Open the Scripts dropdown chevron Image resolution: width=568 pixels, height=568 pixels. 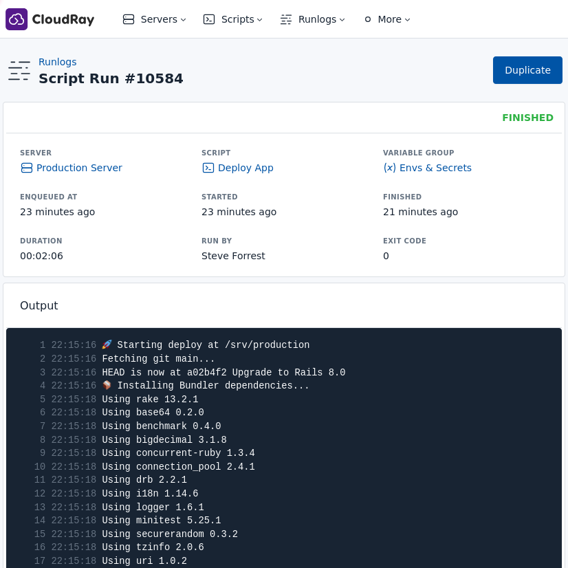coord(259,19)
